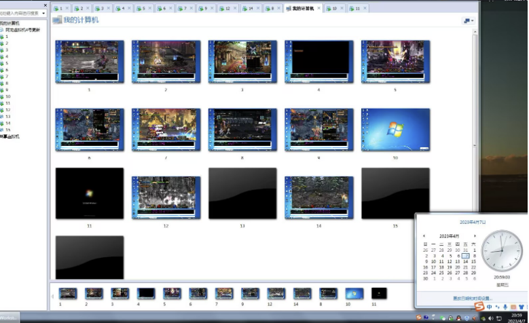The height and width of the screenshot is (323, 529).
Task: Click the Workstation button in the taskbar
Action: 10,318
